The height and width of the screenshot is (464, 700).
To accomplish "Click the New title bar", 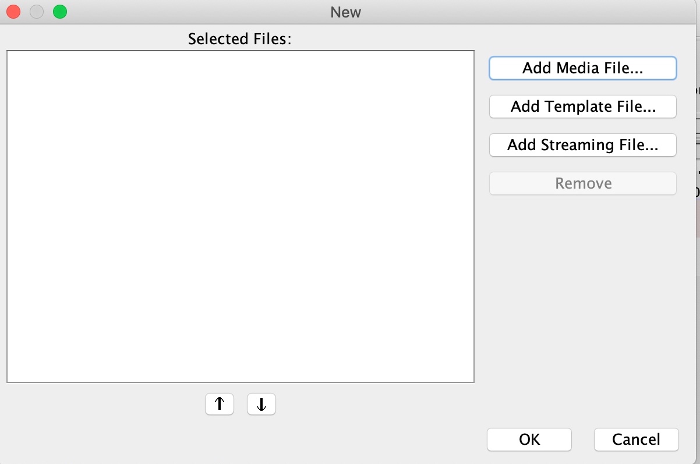I will tap(346, 12).
